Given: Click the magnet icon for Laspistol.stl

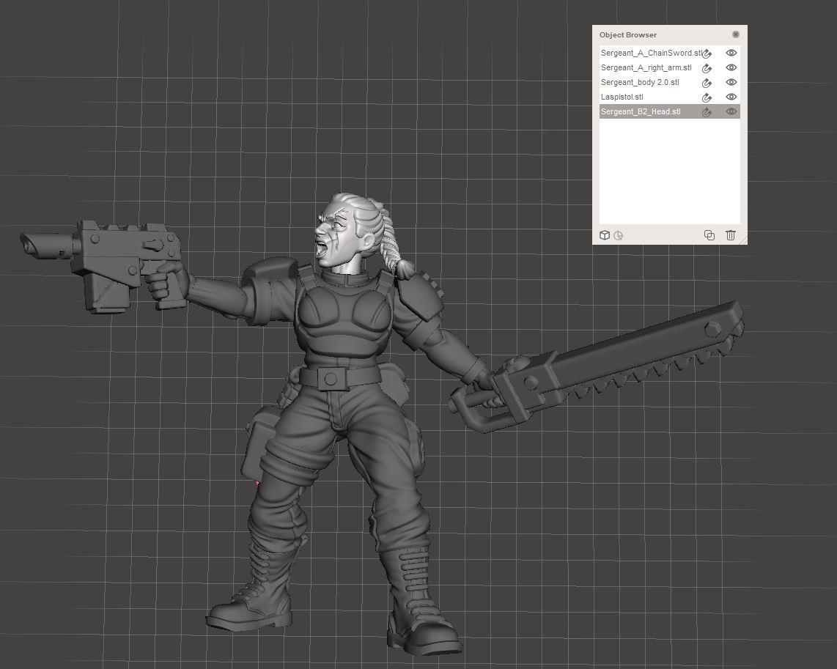Looking at the screenshot, I should coord(707,97).
